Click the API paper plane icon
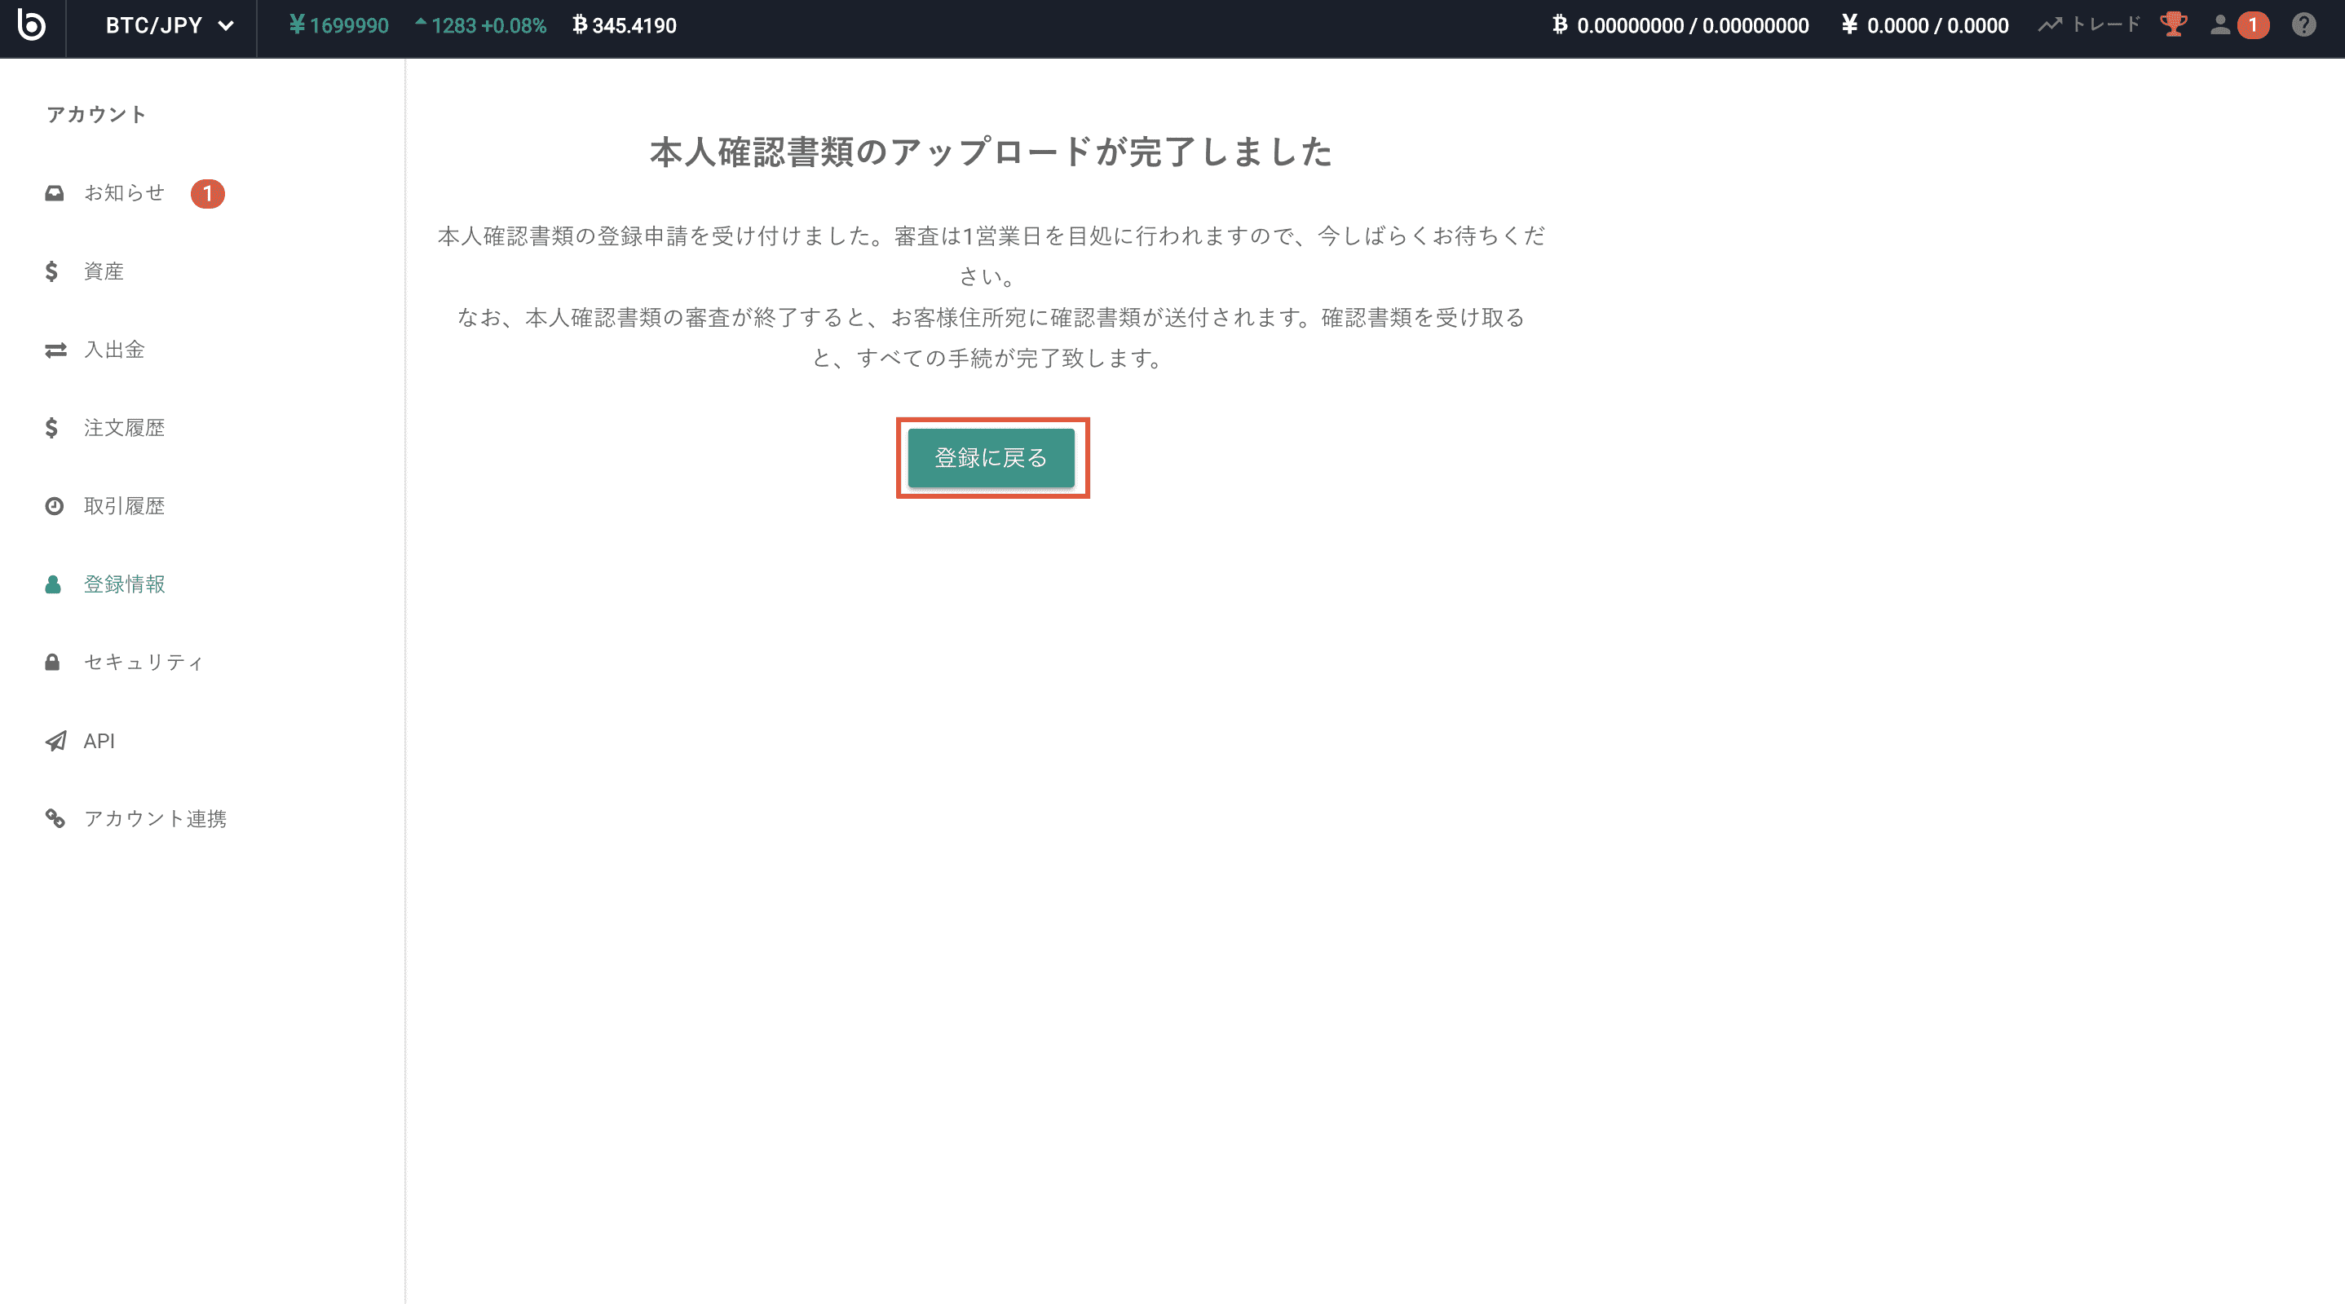Viewport: 2345px width, 1304px height. click(x=55, y=741)
